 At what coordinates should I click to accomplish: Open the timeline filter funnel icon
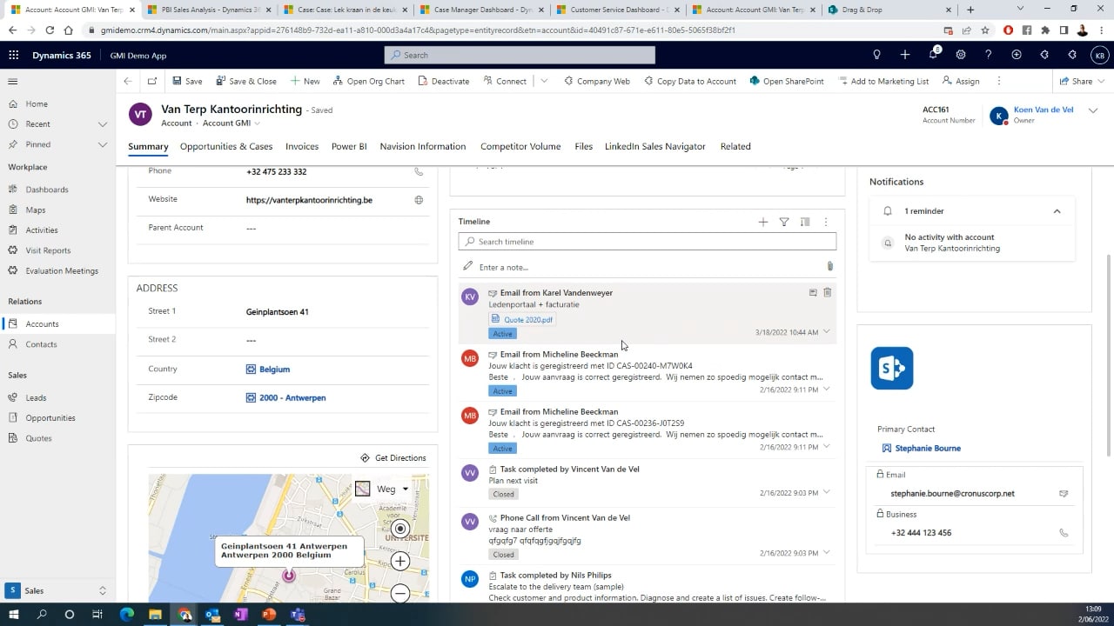[x=784, y=222]
